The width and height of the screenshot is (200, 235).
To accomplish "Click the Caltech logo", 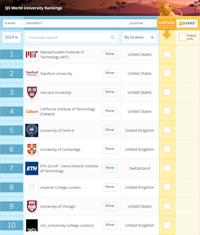I will [32, 111].
